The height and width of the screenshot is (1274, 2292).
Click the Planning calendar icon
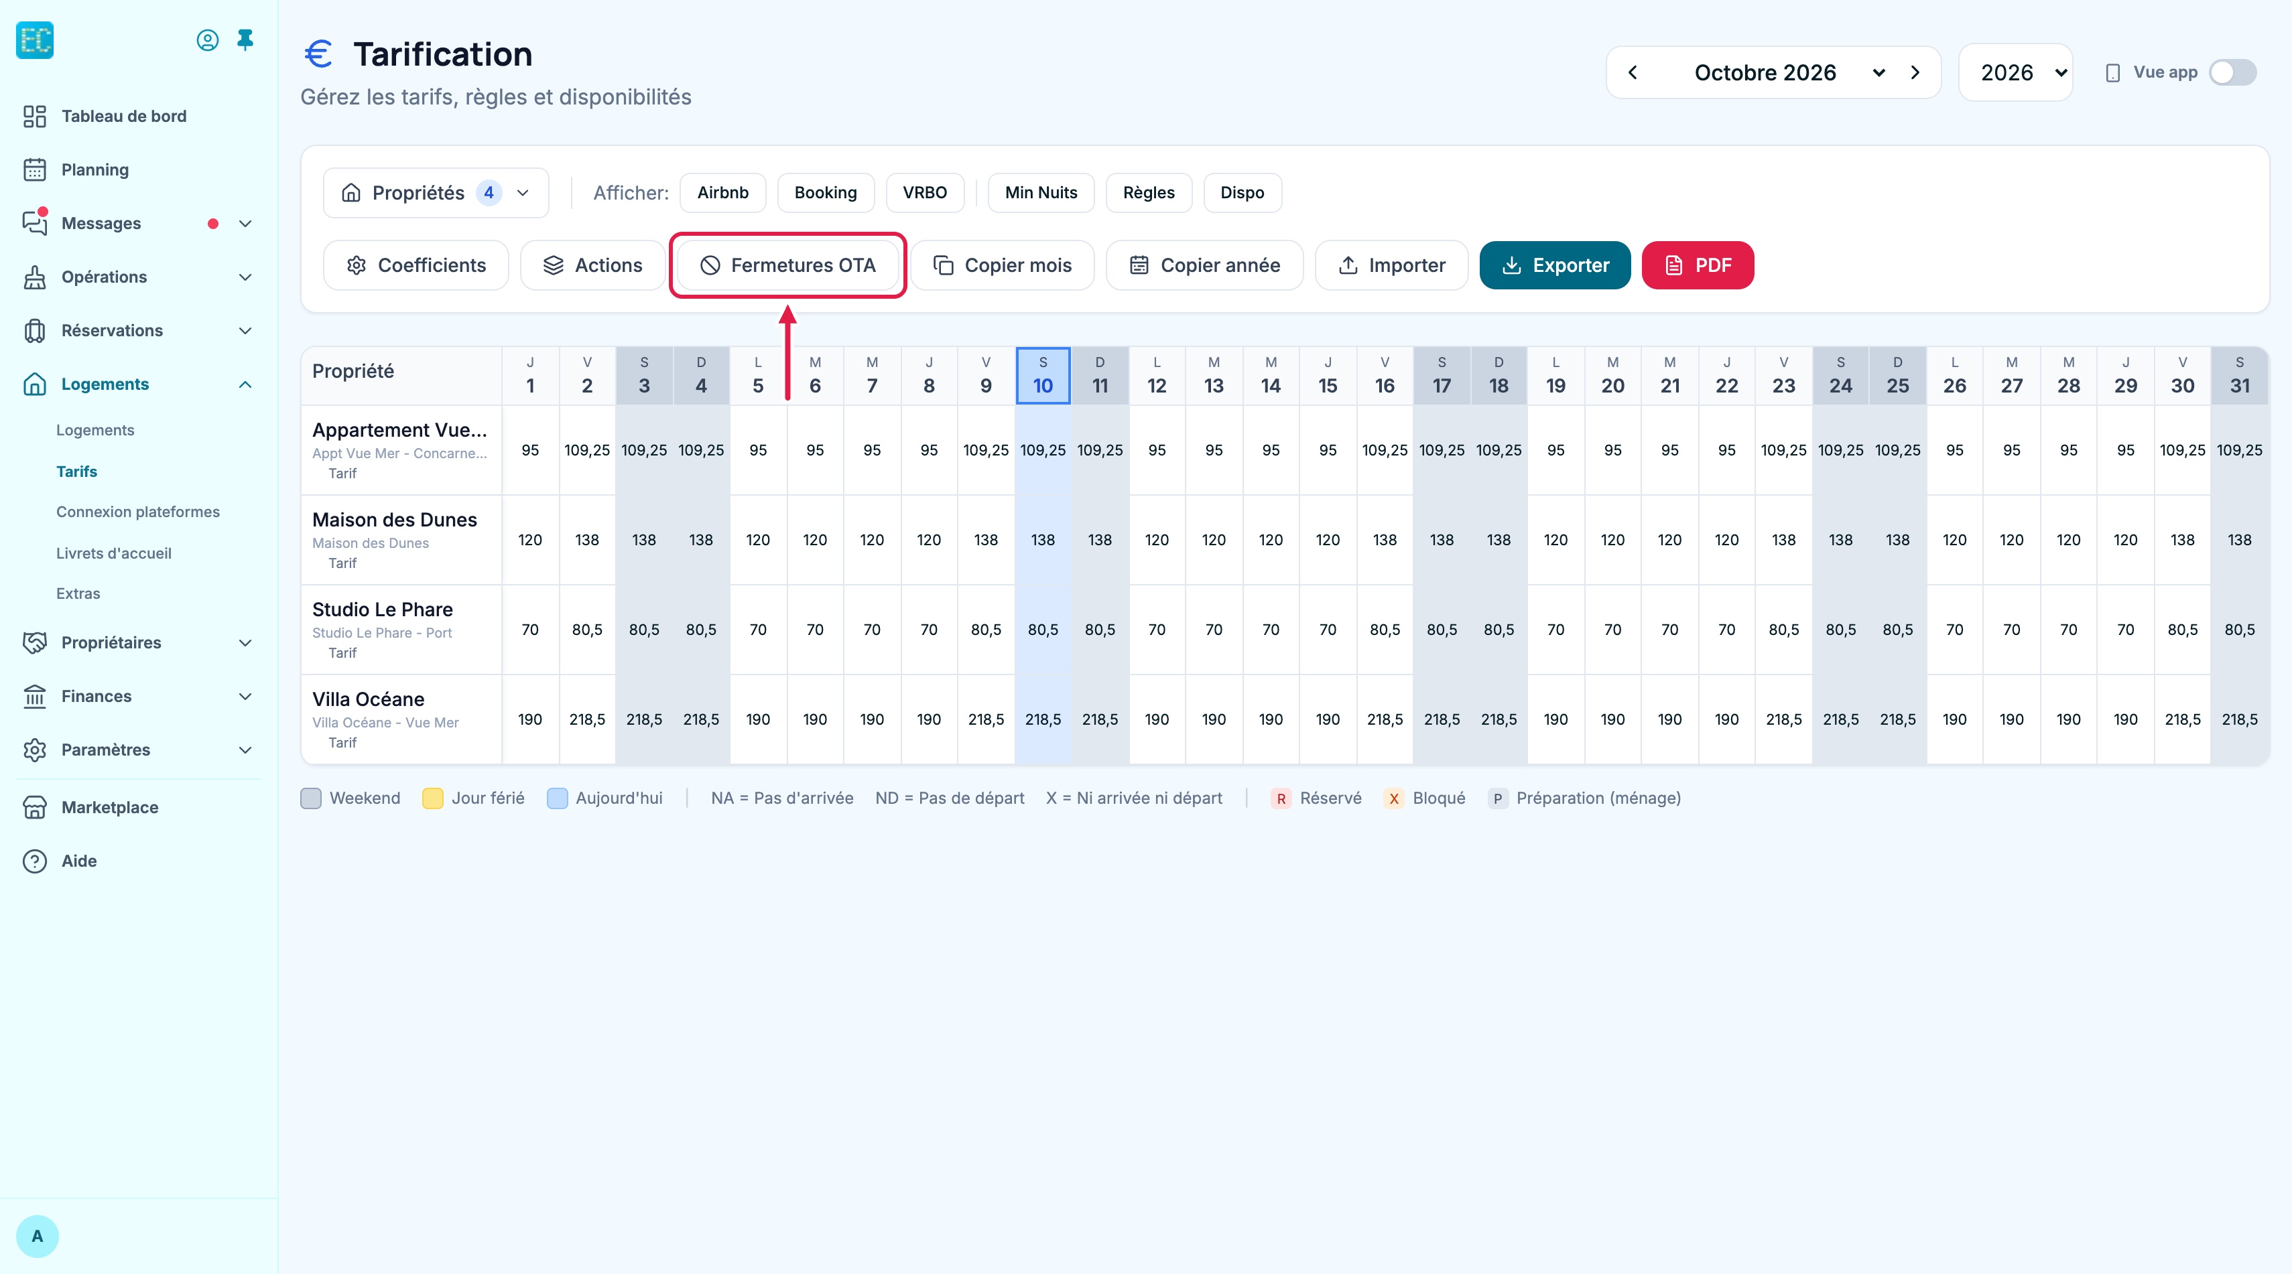point(35,170)
